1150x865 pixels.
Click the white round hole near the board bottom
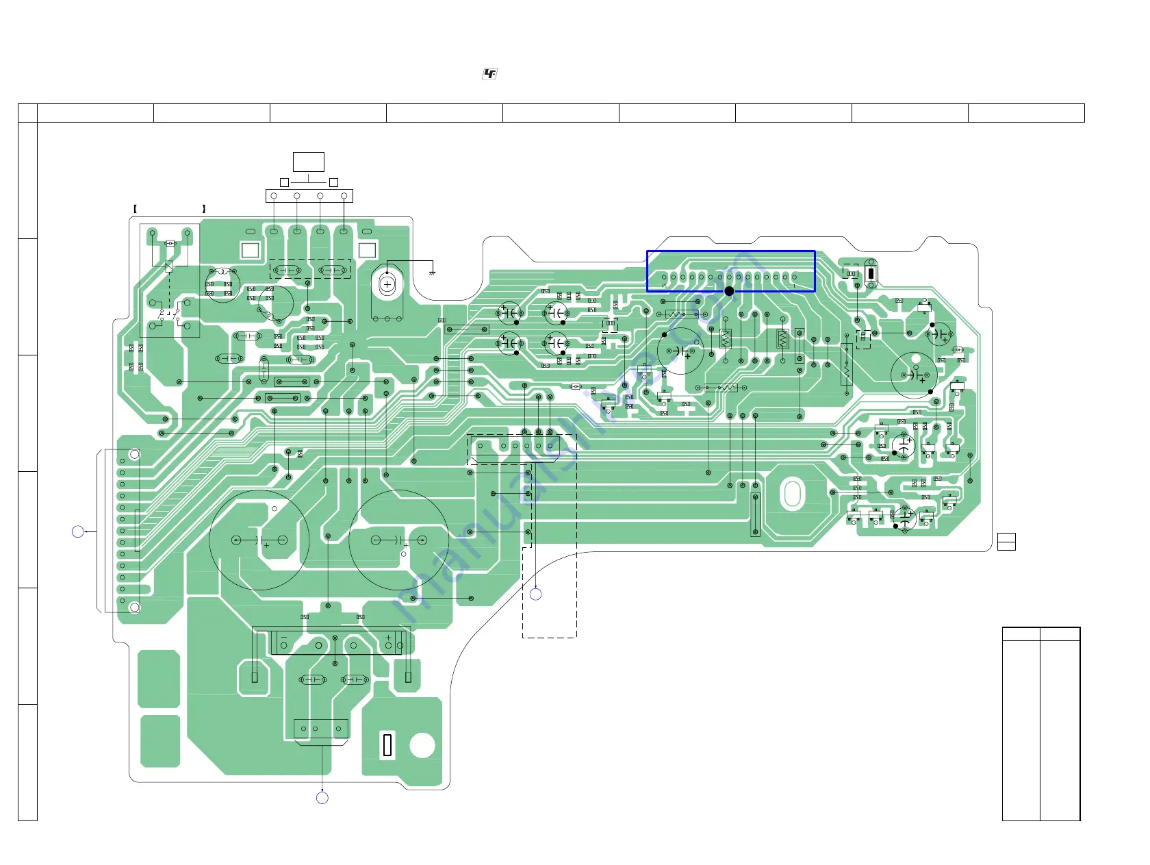(422, 745)
